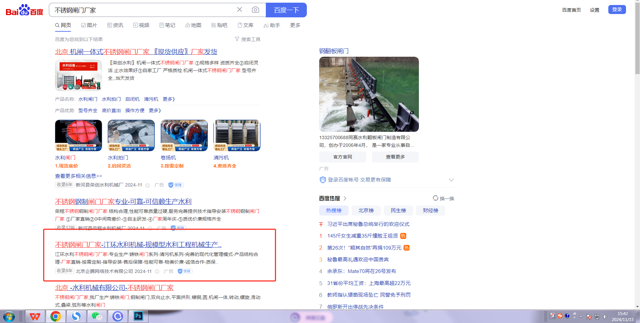Switch to Google Chrome in the taskbar
The width and height of the screenshot is (640, 323).
pyautogui.click(x=56, y=316)
